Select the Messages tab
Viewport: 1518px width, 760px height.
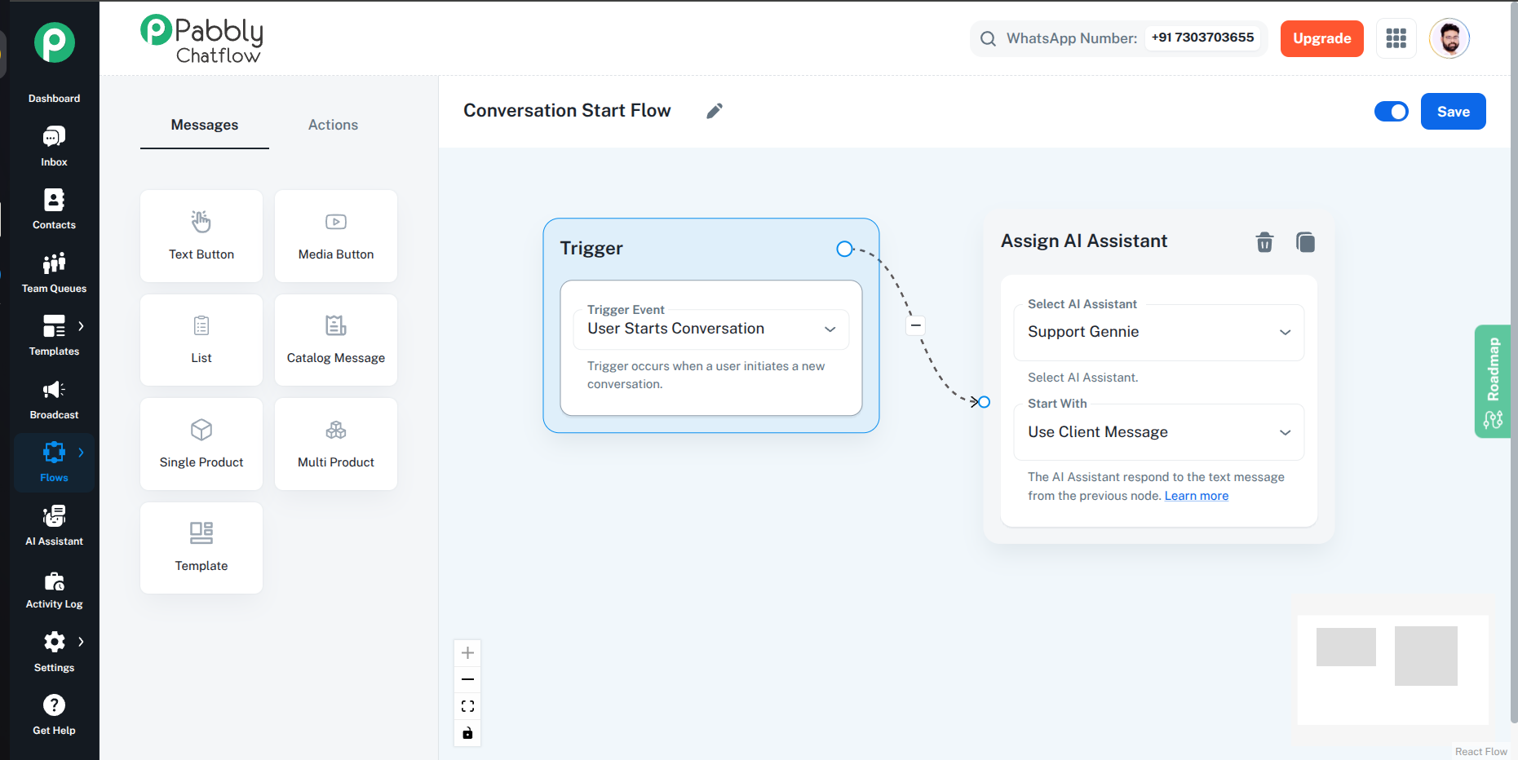coord(205,125)
